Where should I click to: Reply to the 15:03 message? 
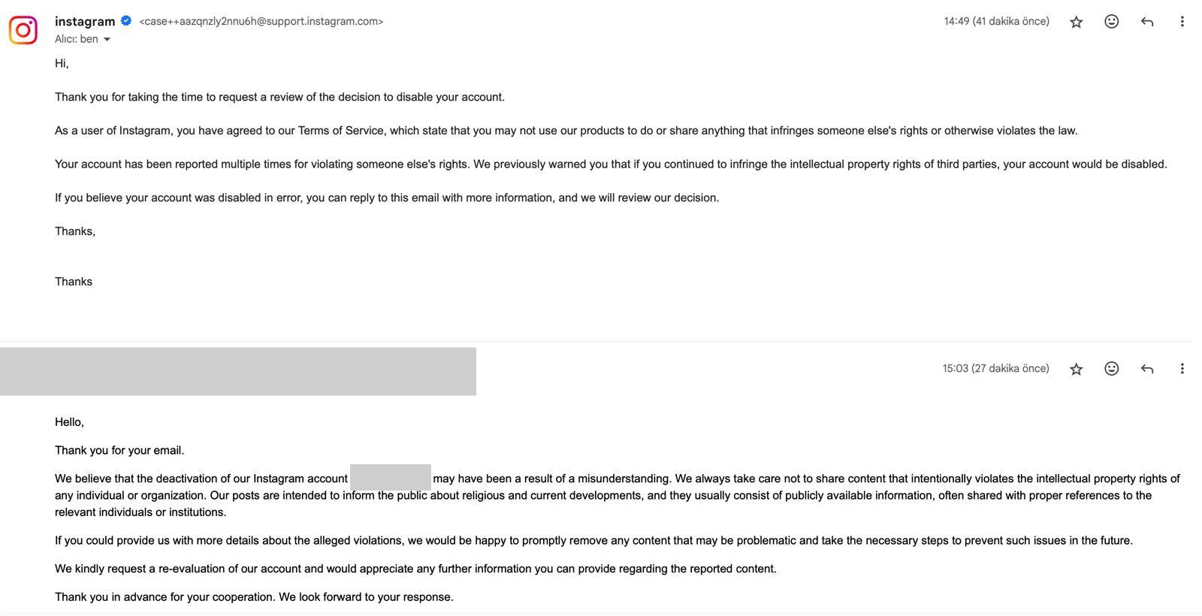[x=1146, y=369]
